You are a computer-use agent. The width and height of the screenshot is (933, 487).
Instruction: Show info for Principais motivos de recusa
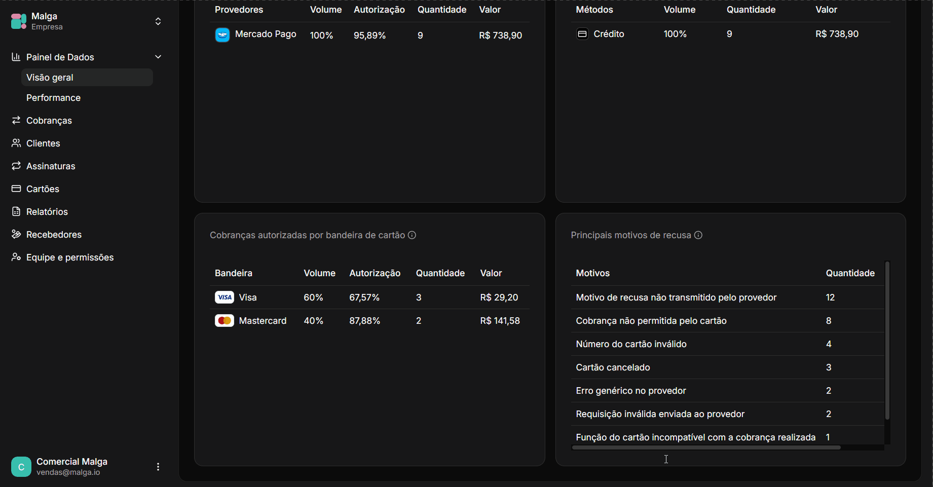point(698,235)
